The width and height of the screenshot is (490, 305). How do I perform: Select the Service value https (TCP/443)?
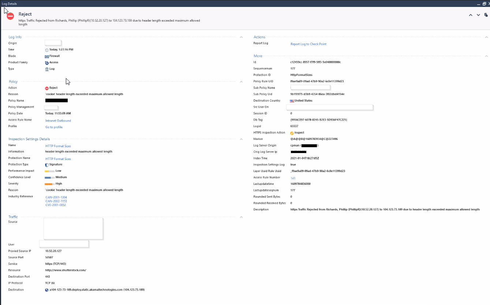[56, 264]
